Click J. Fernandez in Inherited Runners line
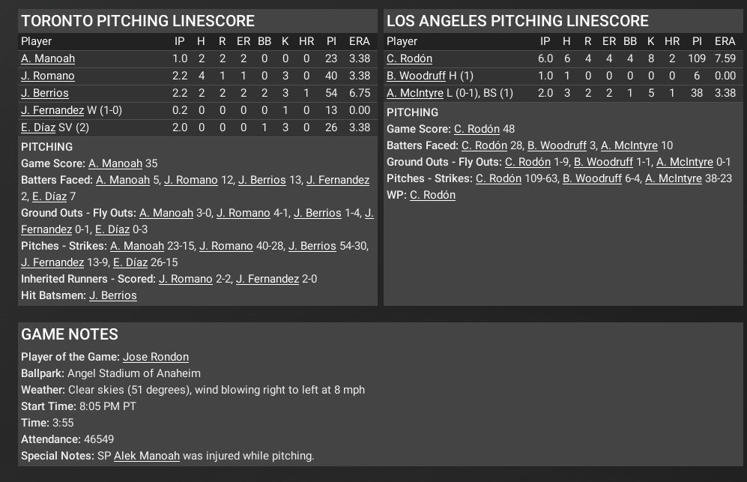 tap(267, 279)
